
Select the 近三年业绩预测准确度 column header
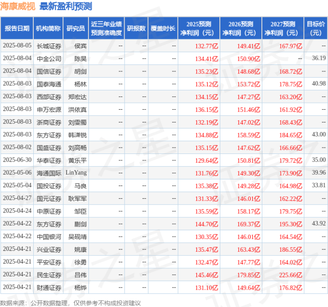click(x=106, y=28)
